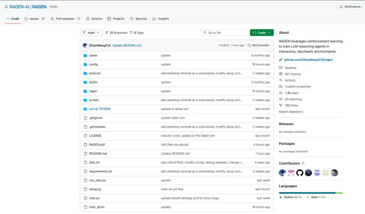Open the green Code dropdown button
Viewport: 365px width, 214px height.
click(262, 32)
